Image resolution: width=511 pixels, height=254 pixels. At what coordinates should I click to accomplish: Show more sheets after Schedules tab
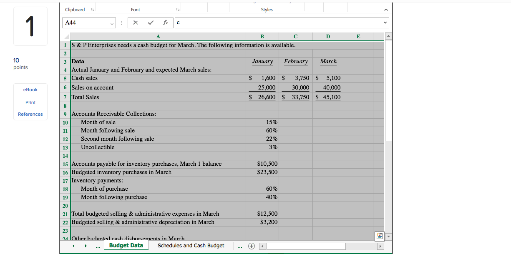pyautogui.click(x=239, y=246)
